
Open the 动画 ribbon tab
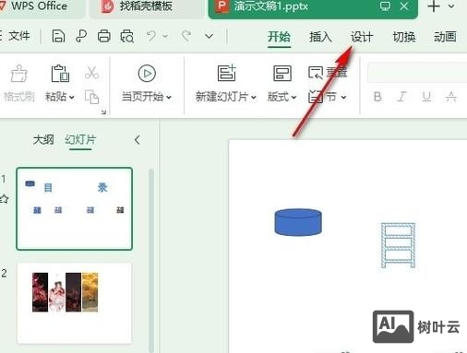pyautogui.click(x=445, y=37)
